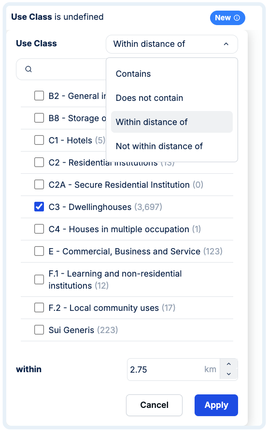Increase the km distance with up arrow
This screenshot has width=268, height=433.
(229, 364)
